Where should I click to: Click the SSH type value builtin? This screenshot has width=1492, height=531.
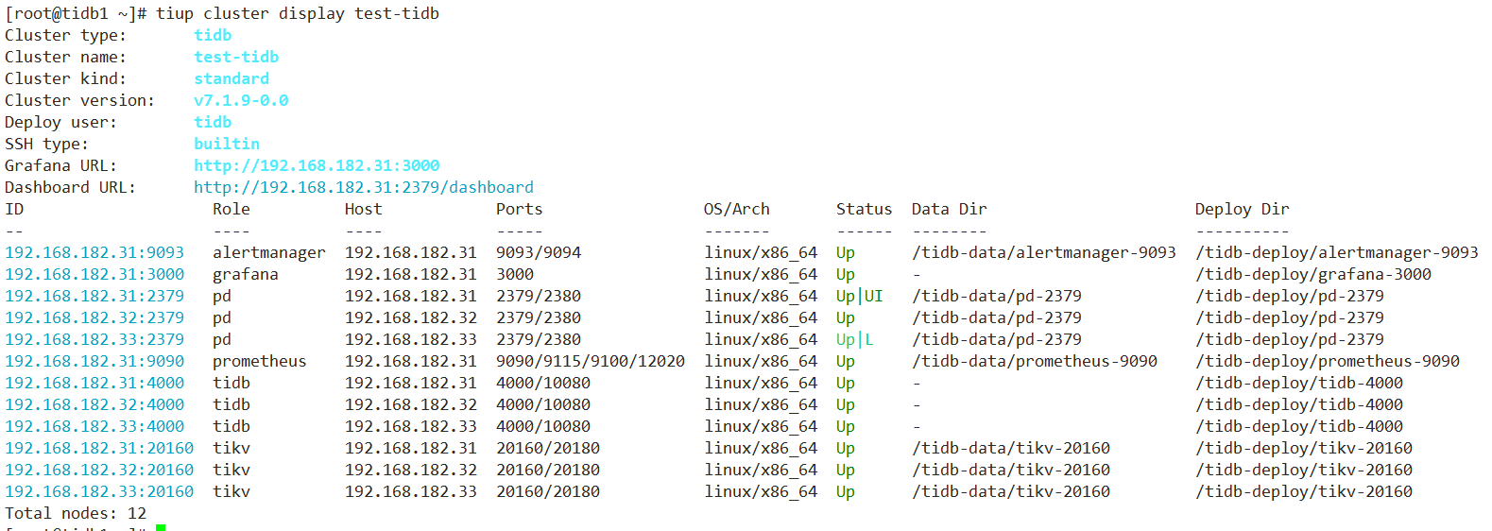point(227,145)
